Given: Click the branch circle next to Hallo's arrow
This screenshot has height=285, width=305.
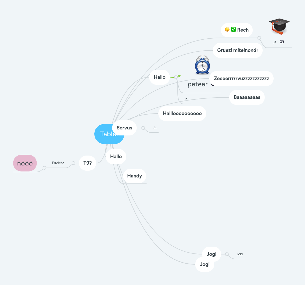Looking at the screenshot, I should (x=176, y=77).
